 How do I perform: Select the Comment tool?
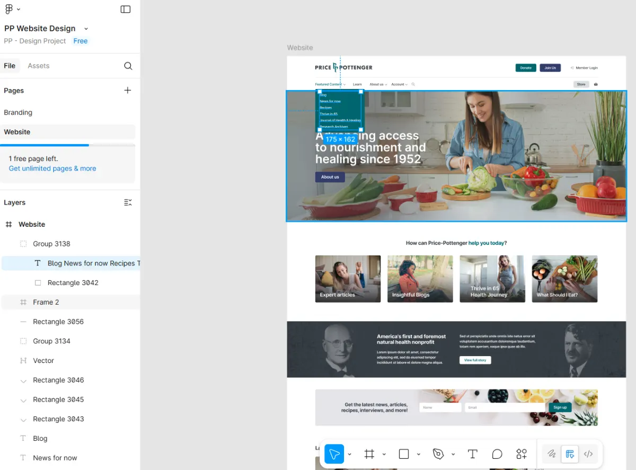point(497,454)
